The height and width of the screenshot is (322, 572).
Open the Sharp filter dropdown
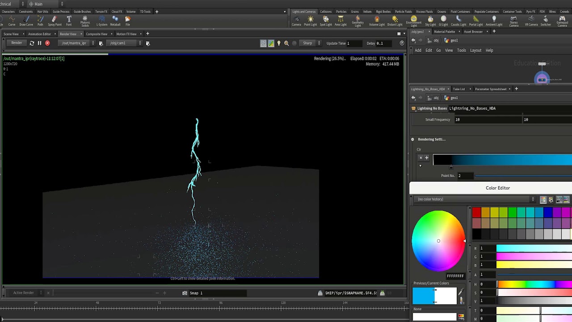[x=311, y=43]
